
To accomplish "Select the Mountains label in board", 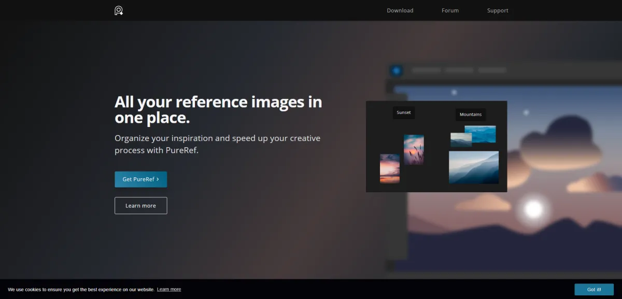I will tap(471, 115).
